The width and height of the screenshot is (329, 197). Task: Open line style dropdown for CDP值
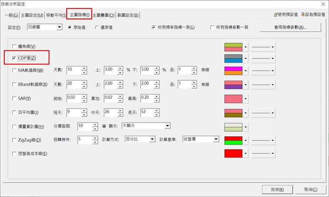pyautogui.click(x=264, y=58)
